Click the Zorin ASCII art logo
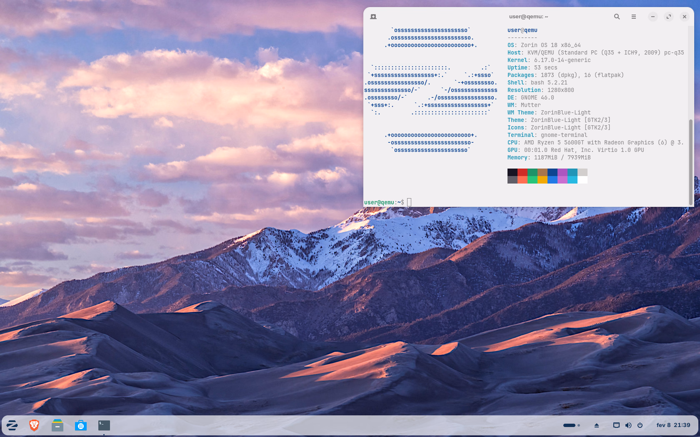700x437 pixels. coord(431,90)
